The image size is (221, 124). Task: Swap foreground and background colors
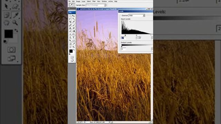point(74,50)
